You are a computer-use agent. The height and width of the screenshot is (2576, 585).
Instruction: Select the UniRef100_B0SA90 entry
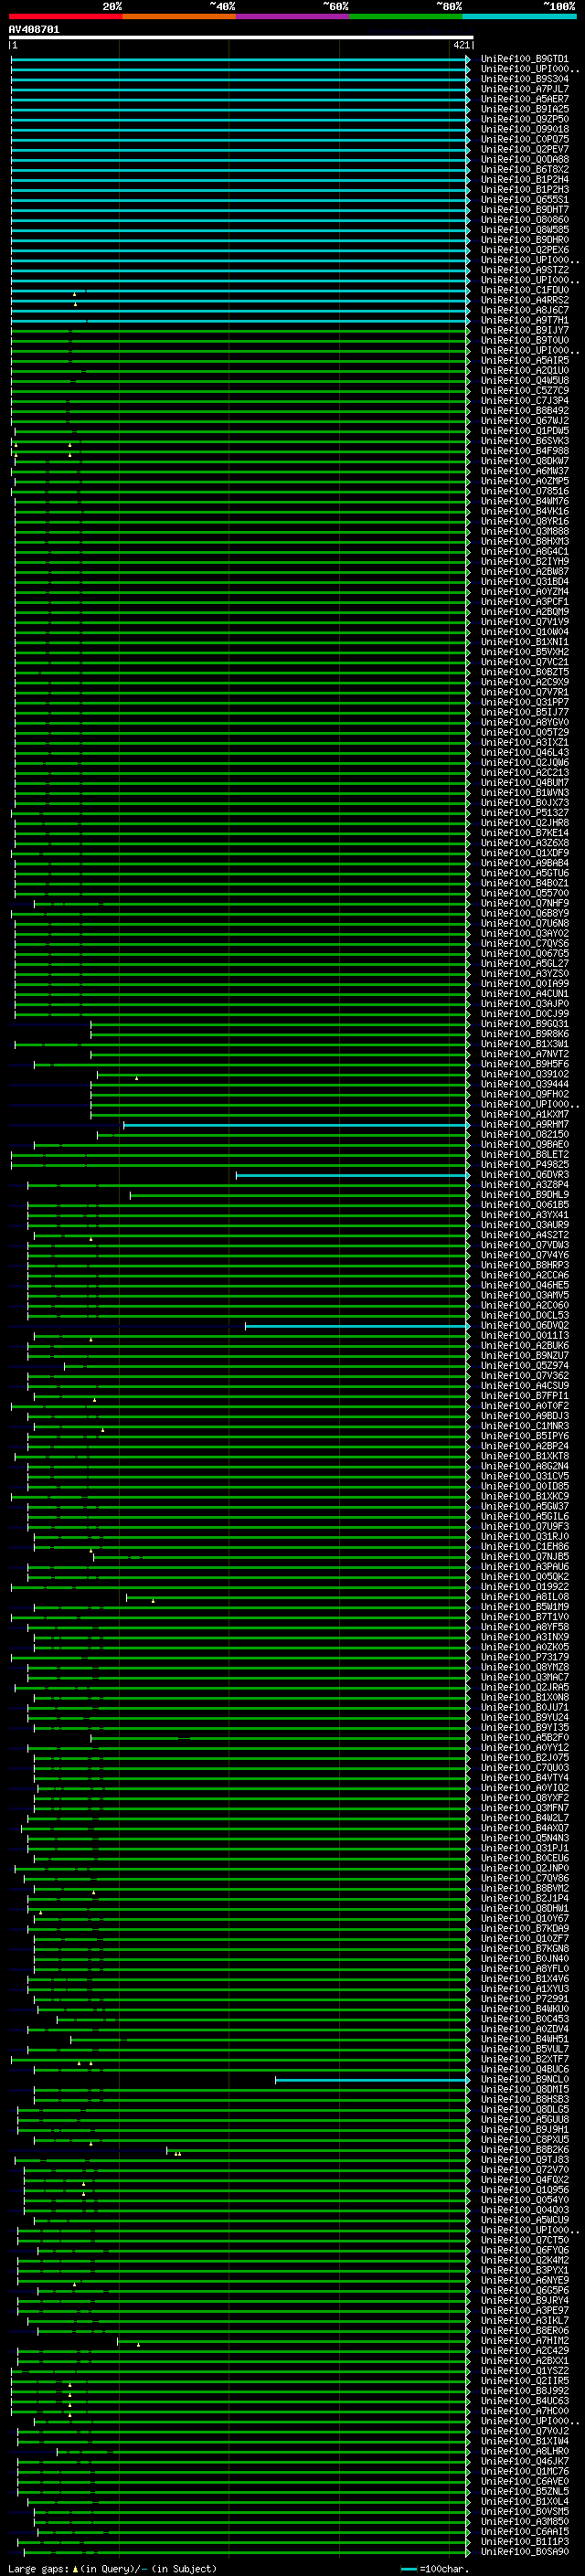[525, 2553]
